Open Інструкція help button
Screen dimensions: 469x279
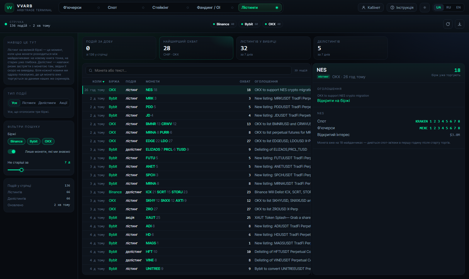[402, 8]
